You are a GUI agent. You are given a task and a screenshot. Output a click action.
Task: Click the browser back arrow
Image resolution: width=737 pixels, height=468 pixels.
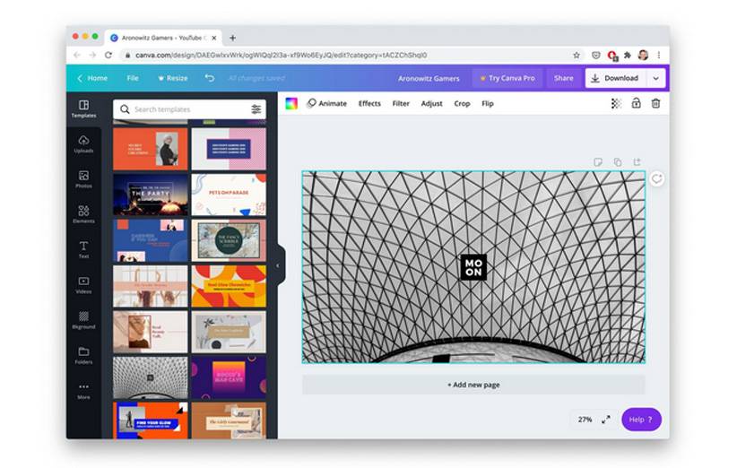pyautogui.click(x=77, y=55)
